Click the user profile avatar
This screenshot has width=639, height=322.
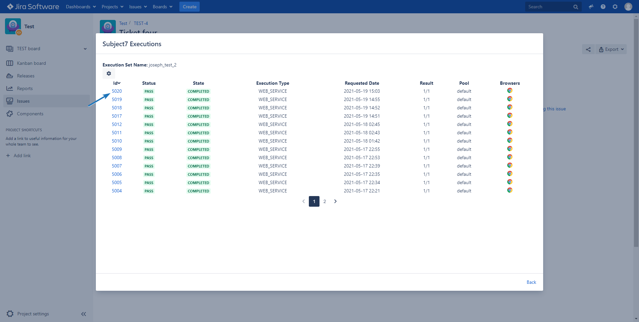[x=628, y=7]
